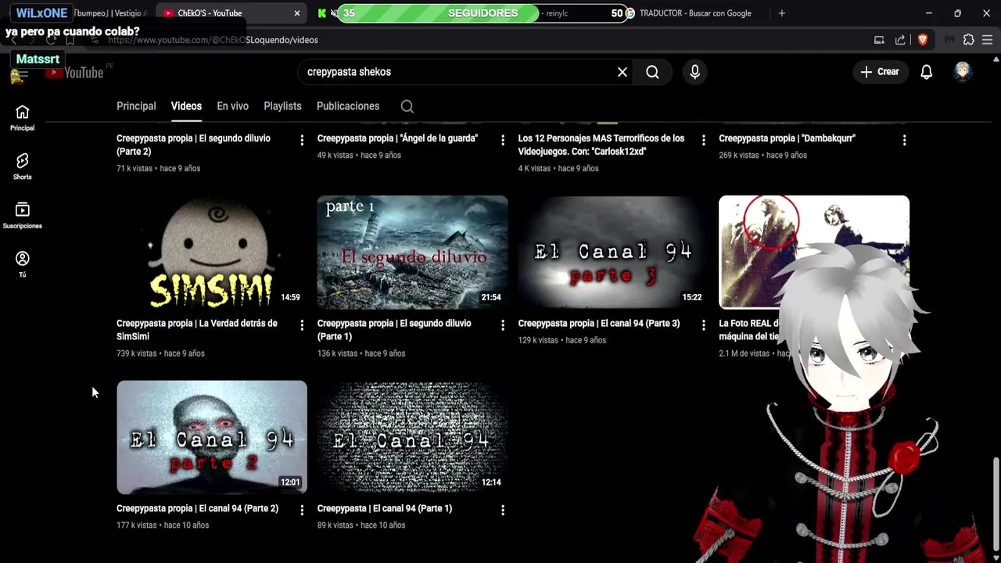Open a new browser tab with plus
1001x563 pixels.
coord(781,13)
